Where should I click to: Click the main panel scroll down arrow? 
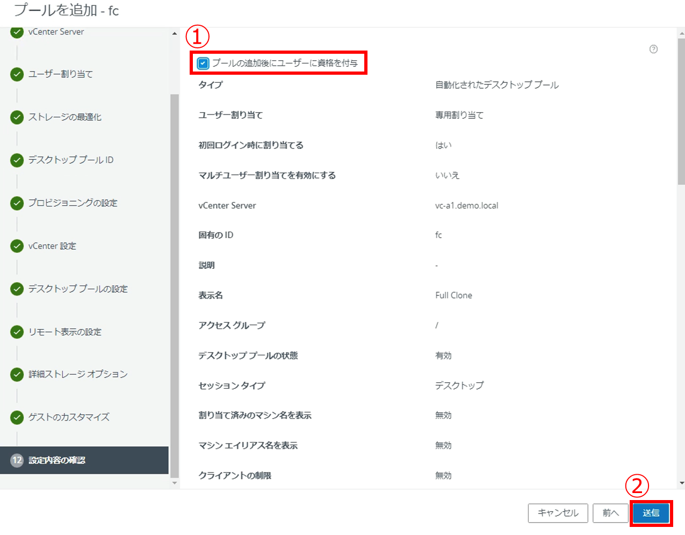[681, 483]
